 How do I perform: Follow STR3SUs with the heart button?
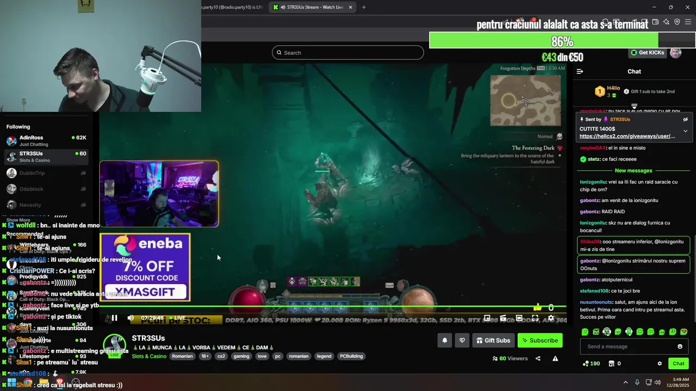(462, 340)
